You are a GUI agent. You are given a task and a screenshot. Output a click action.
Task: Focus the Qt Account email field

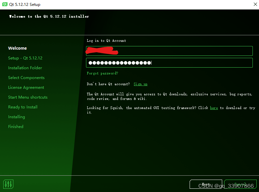coord(169,51)
